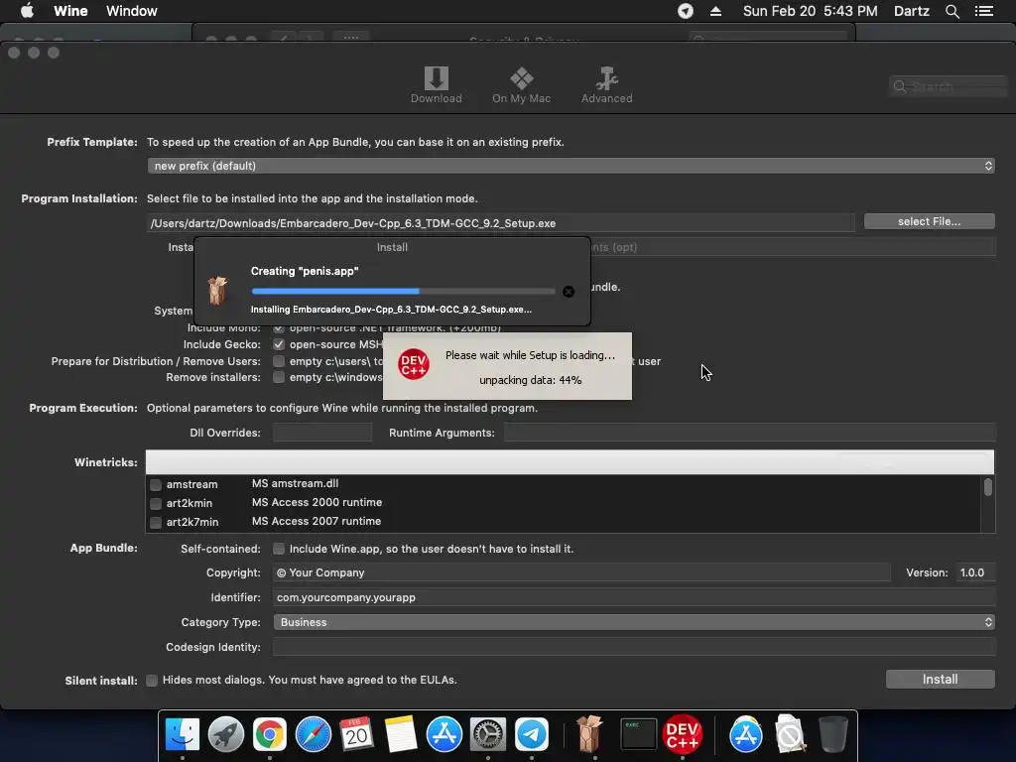Click the Codesign Identity field
The image size is (1016, 762).
click(634, 647)
